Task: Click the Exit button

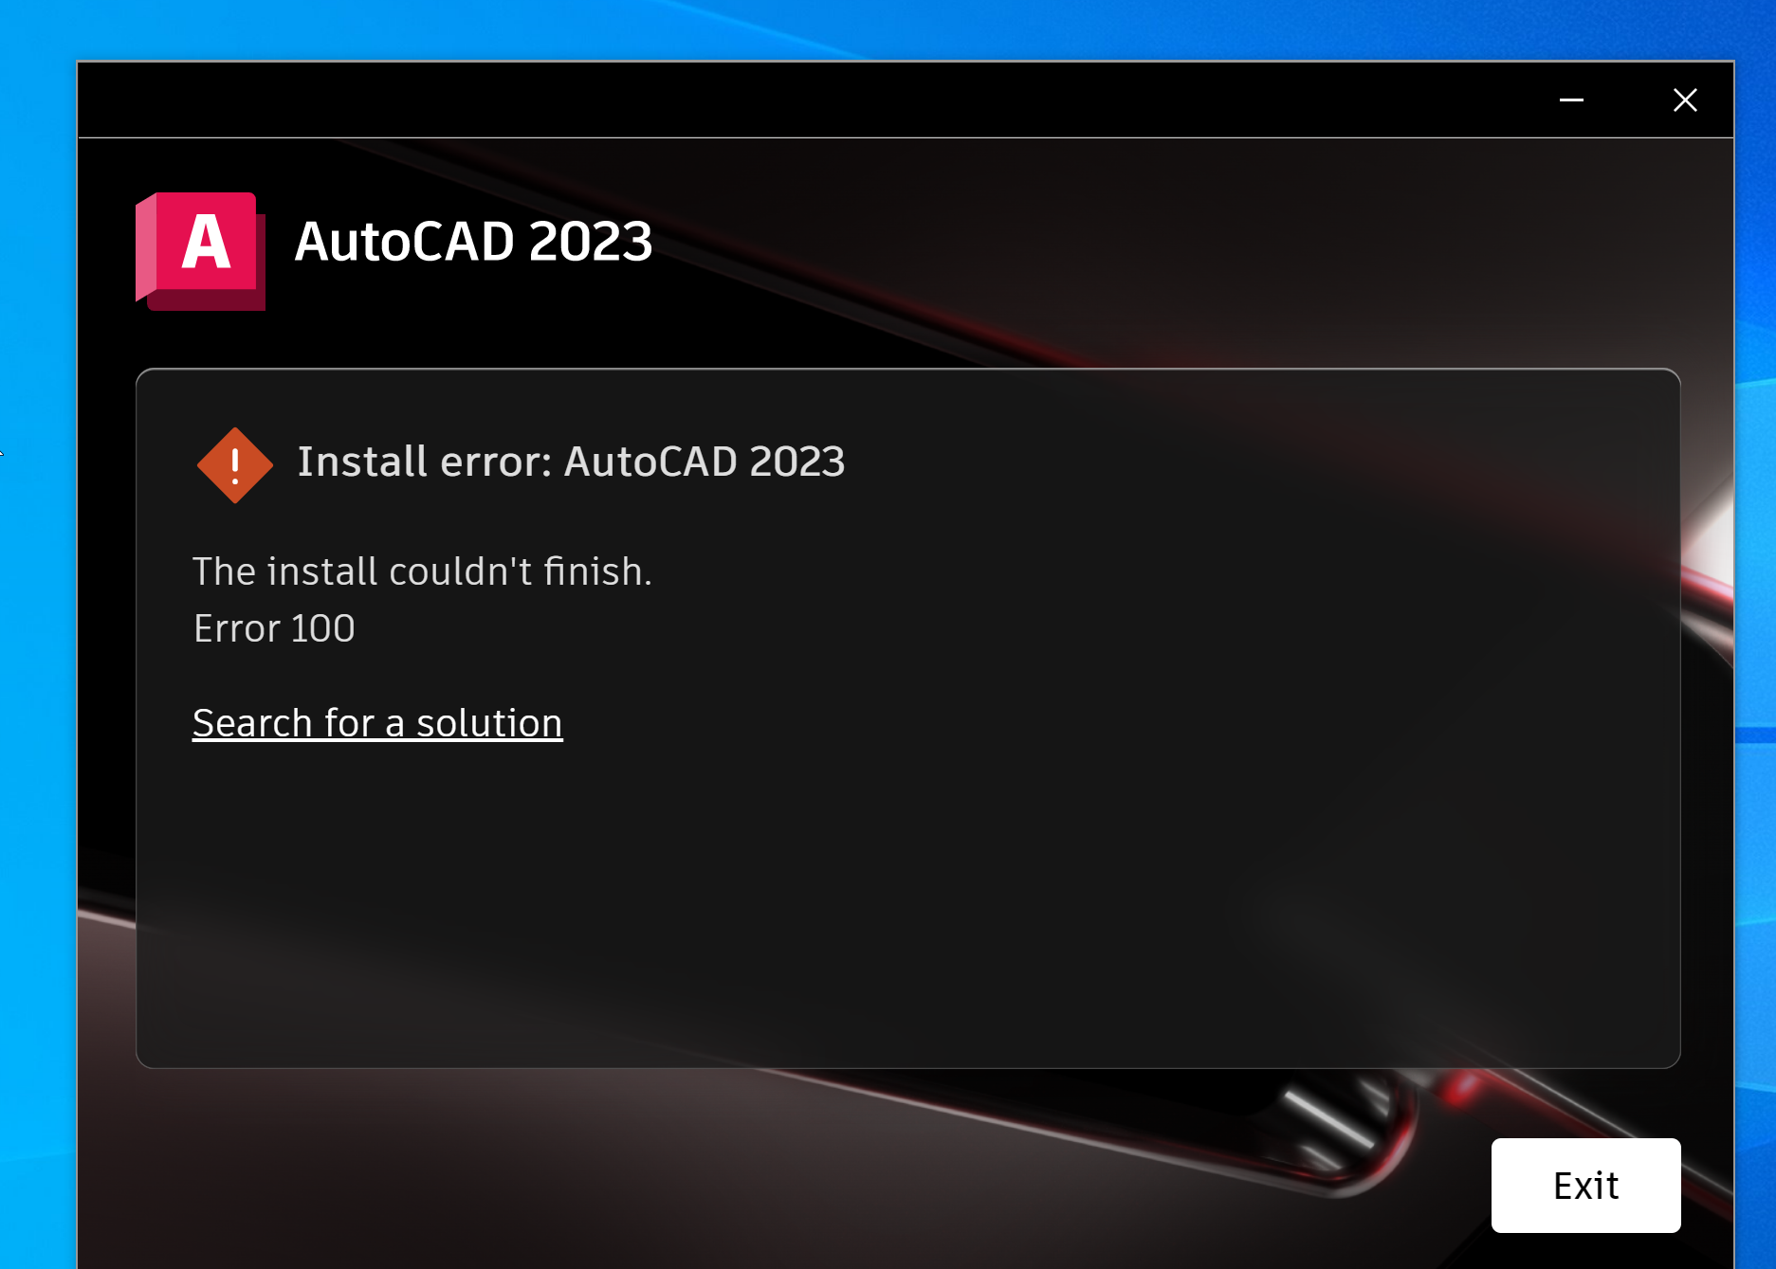Action: (x=1585, y=1186)
